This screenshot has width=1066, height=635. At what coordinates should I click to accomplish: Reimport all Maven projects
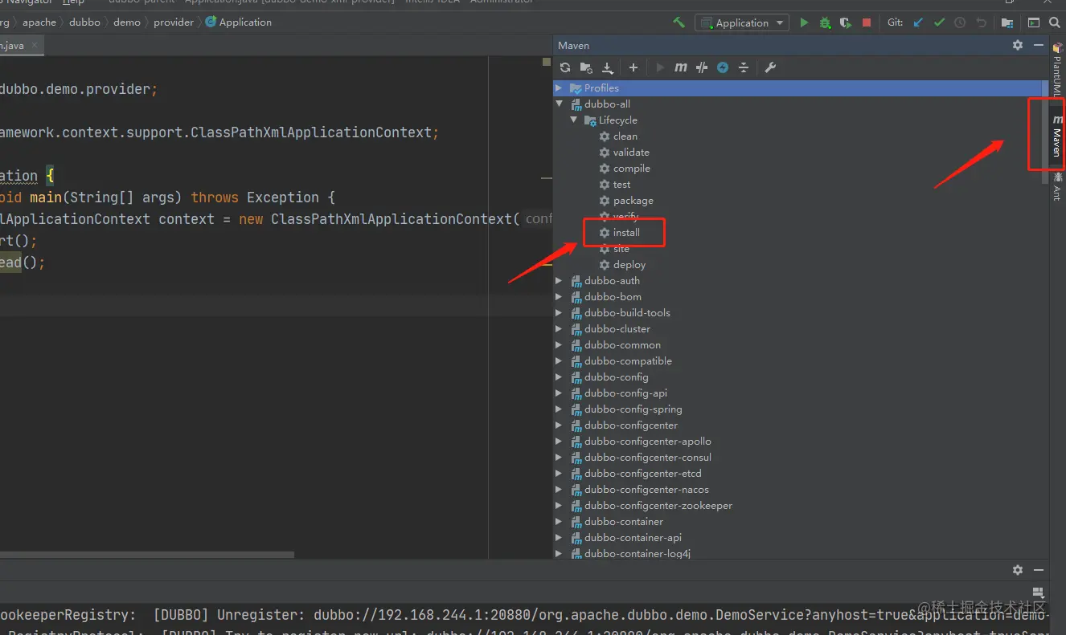coord(565,67)
